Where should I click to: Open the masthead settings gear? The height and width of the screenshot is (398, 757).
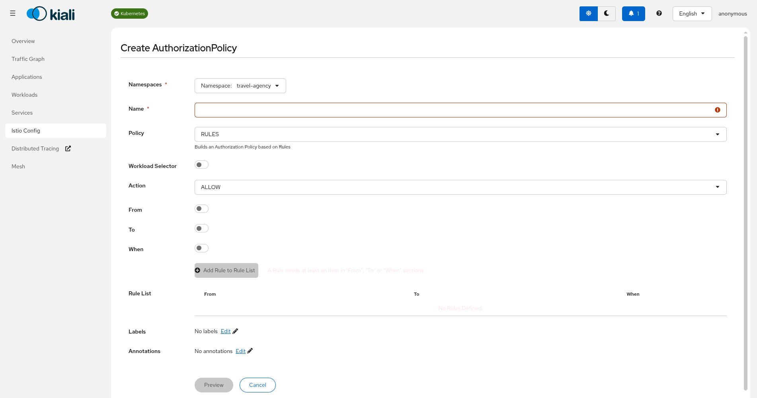pos(588,13)
